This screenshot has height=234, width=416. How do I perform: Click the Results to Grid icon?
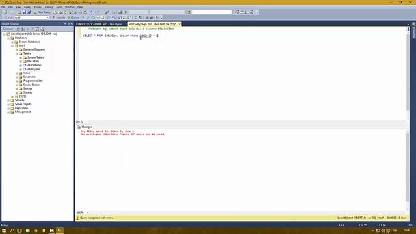coord(124,18)
